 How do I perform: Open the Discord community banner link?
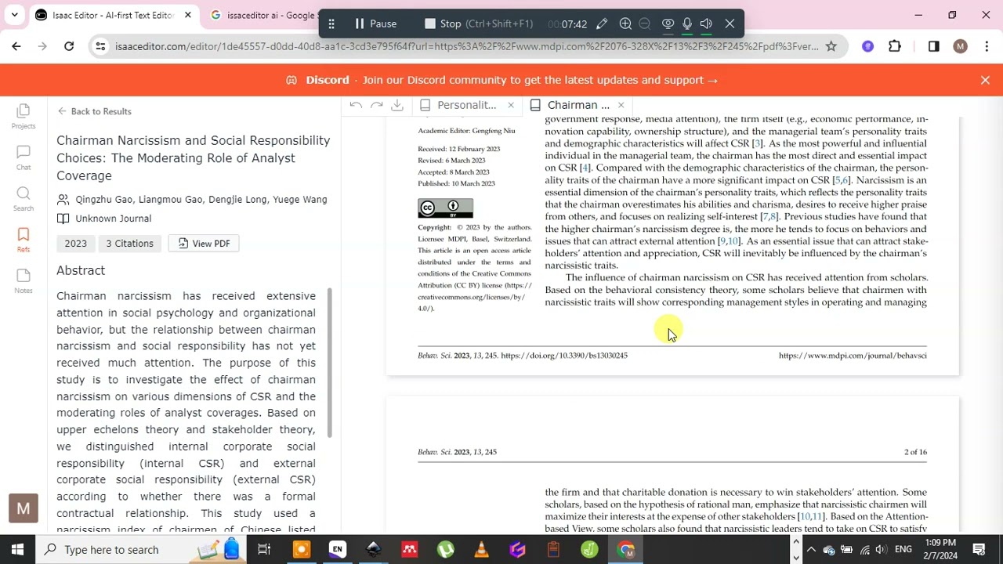coord(501,80)
